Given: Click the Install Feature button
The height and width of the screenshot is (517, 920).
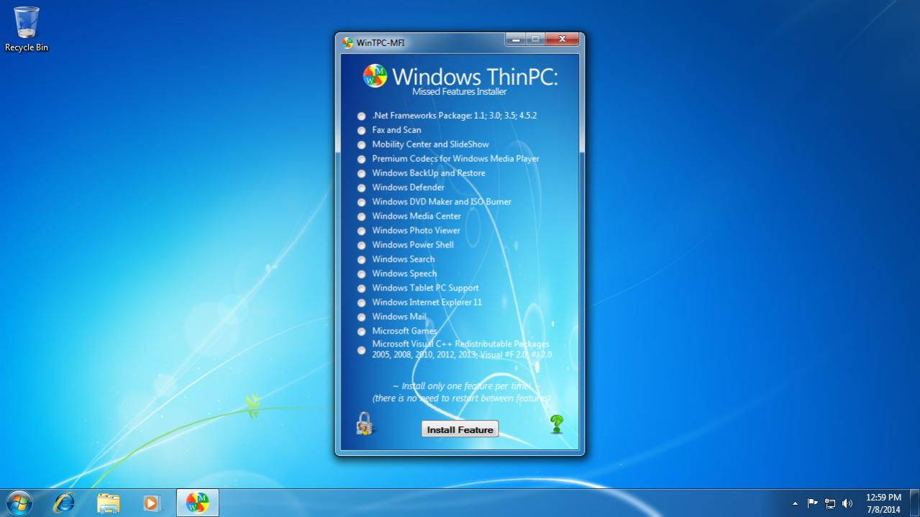Looking at the screenshot, I should point(460,429).
